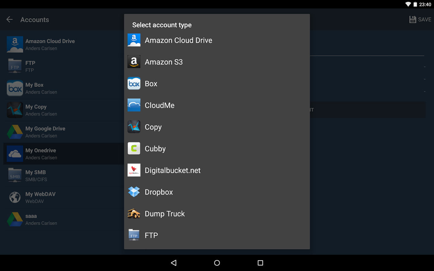
Task: Open the My Google Drive account
Action: (x=45, y=132)
